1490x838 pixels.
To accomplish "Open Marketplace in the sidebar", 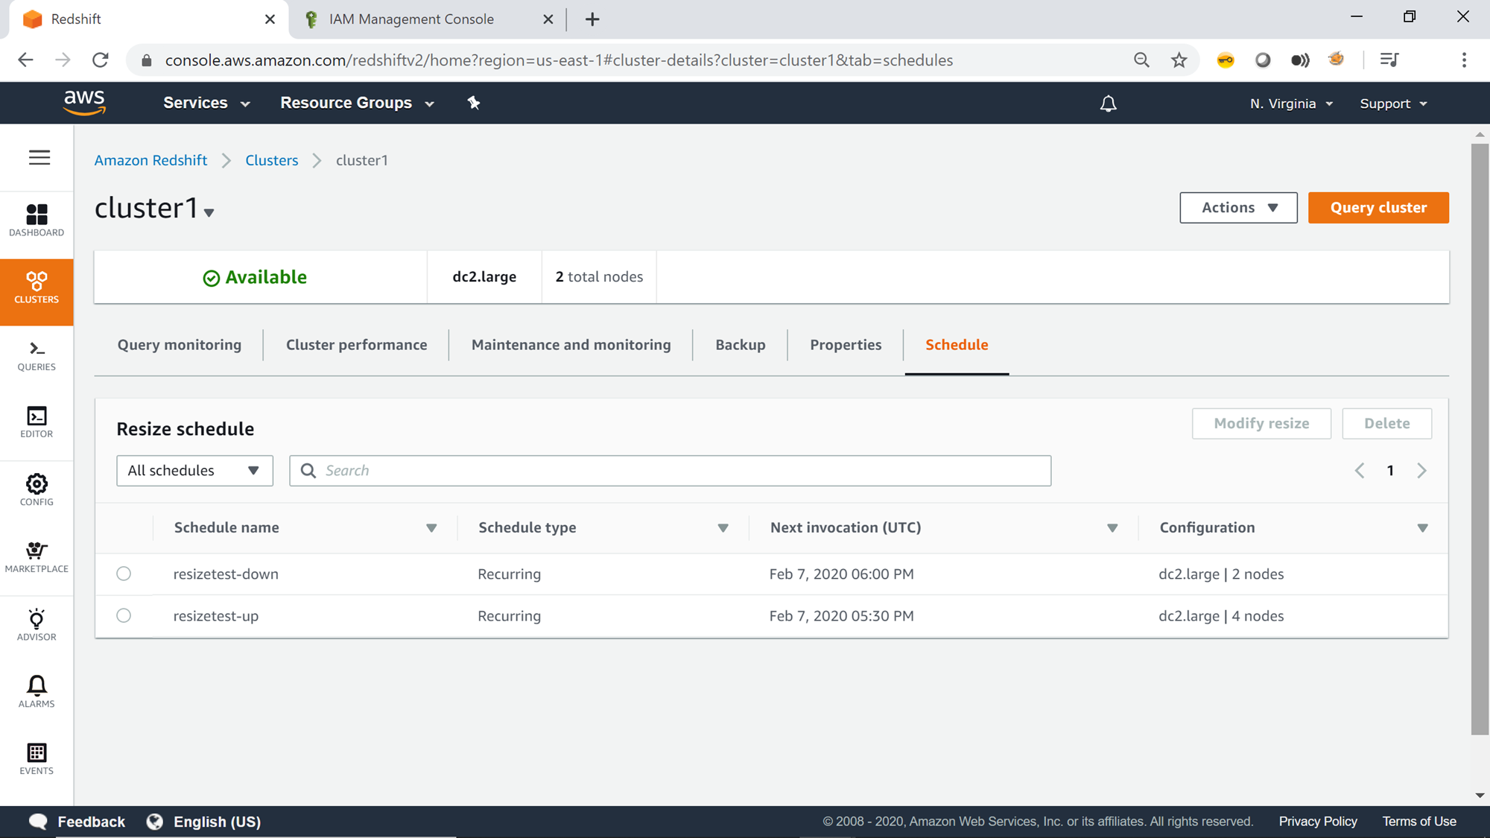I will click(37, 557).
